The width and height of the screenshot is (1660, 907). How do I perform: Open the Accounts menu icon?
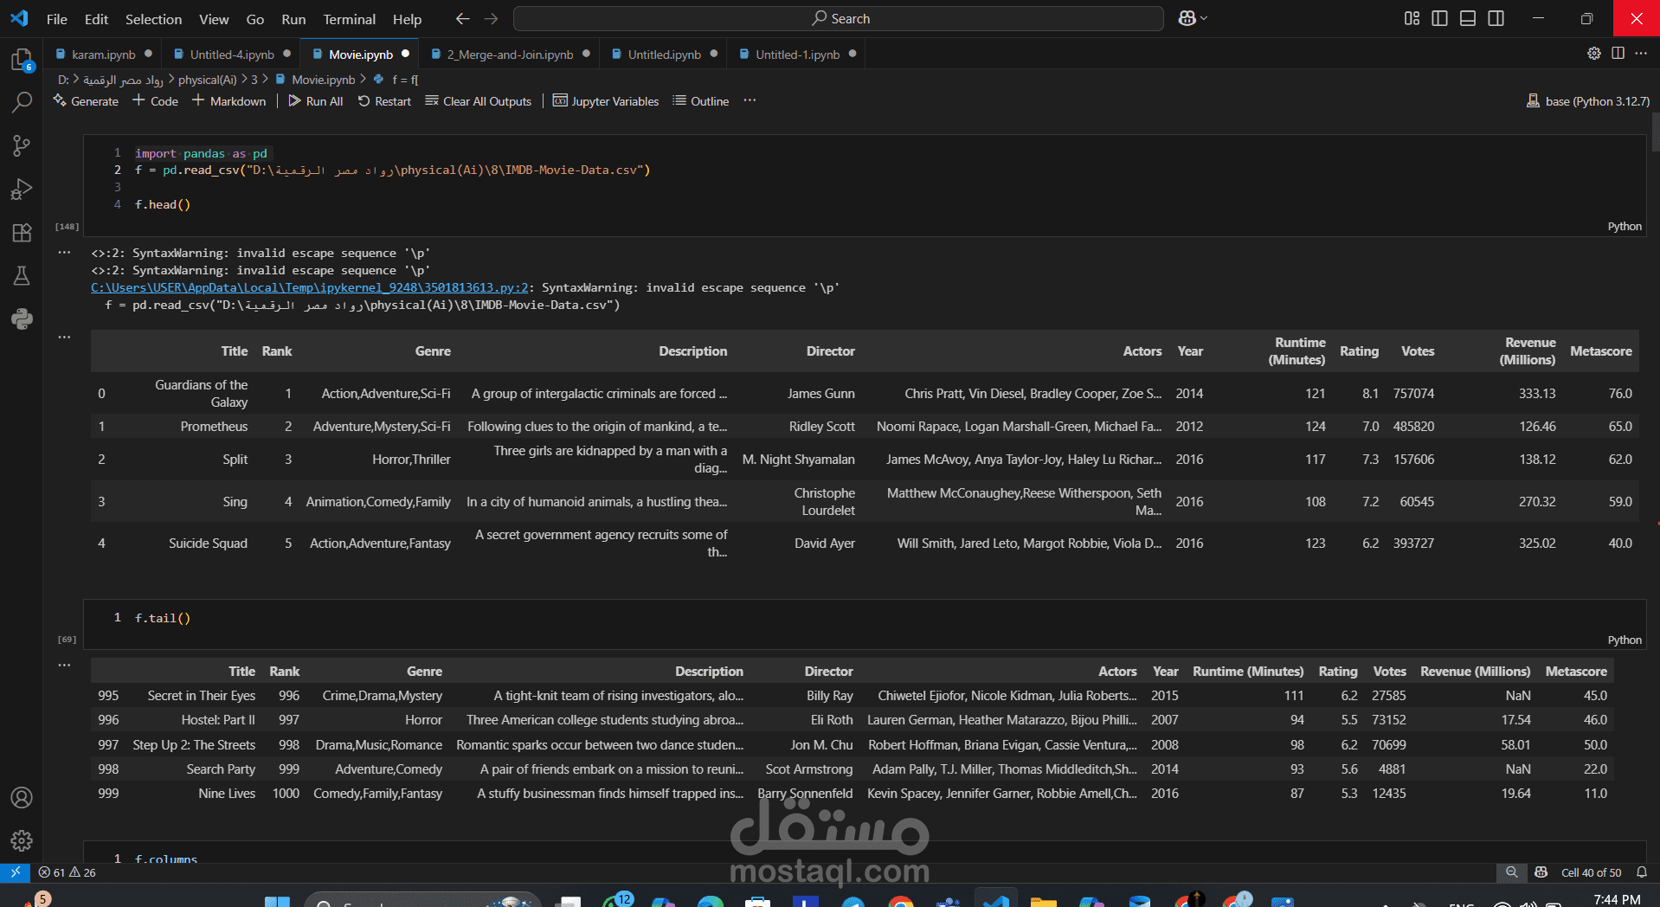[x=22, y=797]
